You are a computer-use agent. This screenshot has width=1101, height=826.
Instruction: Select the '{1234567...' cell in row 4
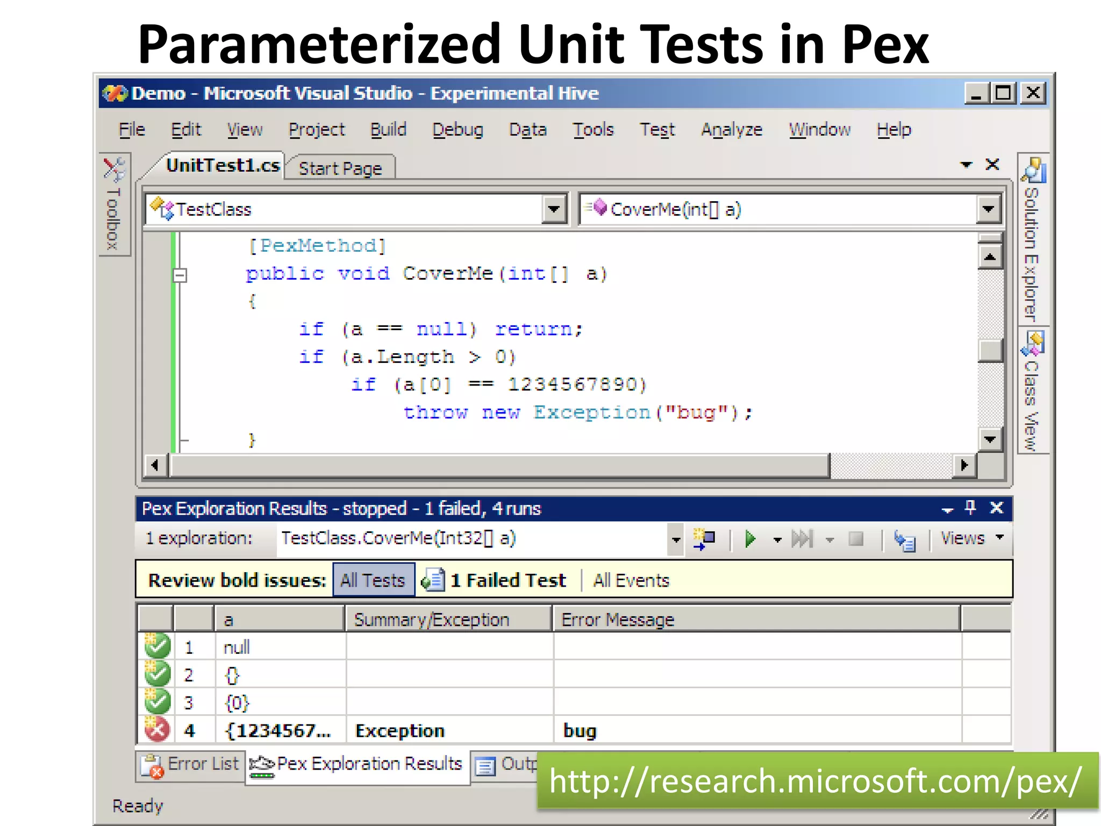[280, 730]
